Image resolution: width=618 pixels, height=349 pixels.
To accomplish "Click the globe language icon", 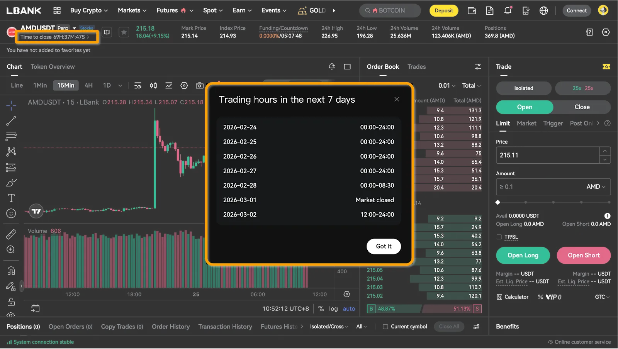I will click(x=543, y=11).
